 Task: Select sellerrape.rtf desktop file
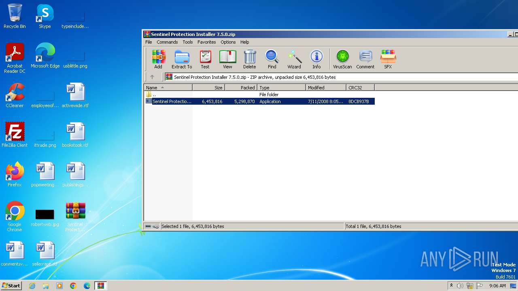click(45, 254)
